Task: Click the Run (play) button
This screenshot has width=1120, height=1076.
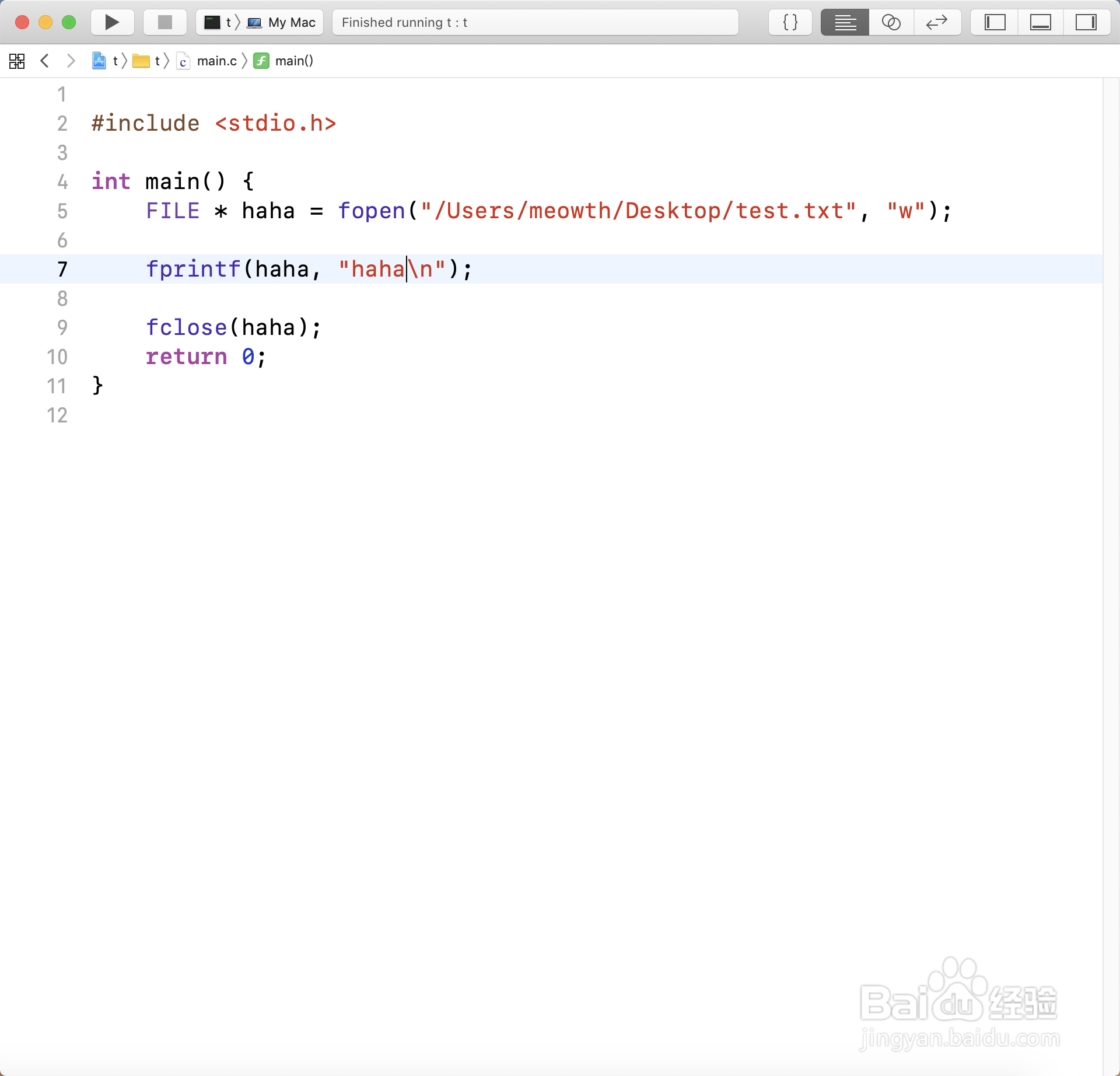Action: (x=112, y=22)
